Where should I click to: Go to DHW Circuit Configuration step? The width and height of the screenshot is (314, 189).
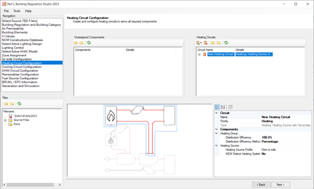tap(20, 70)
